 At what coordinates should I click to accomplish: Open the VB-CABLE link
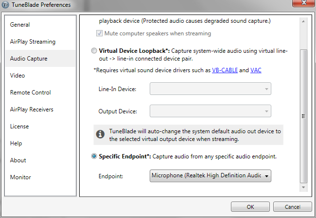tap(225, 70)
